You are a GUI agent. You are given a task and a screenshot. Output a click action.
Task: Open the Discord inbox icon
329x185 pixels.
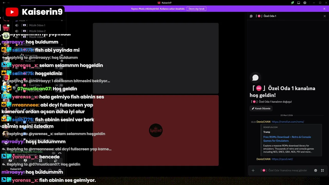click(299, 3)
